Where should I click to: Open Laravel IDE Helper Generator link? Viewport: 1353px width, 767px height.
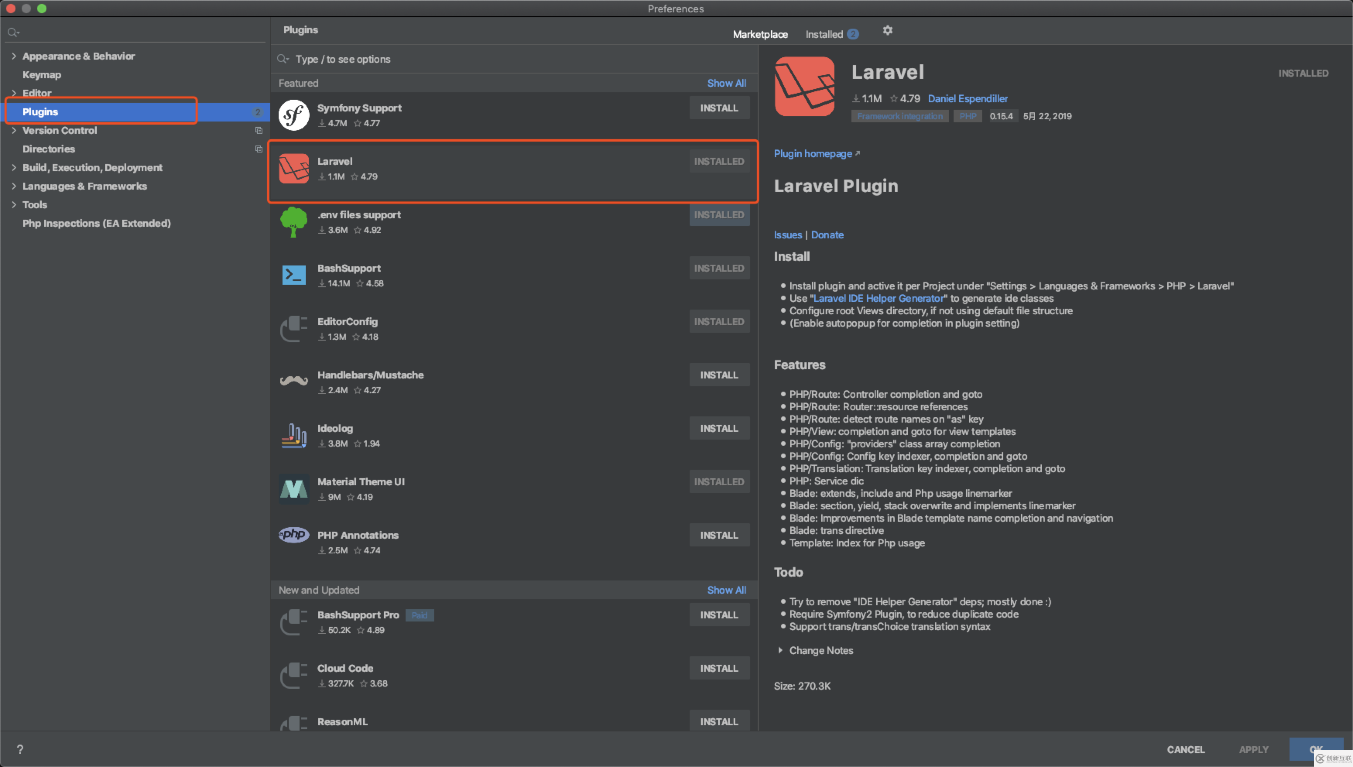pos(879,298)
